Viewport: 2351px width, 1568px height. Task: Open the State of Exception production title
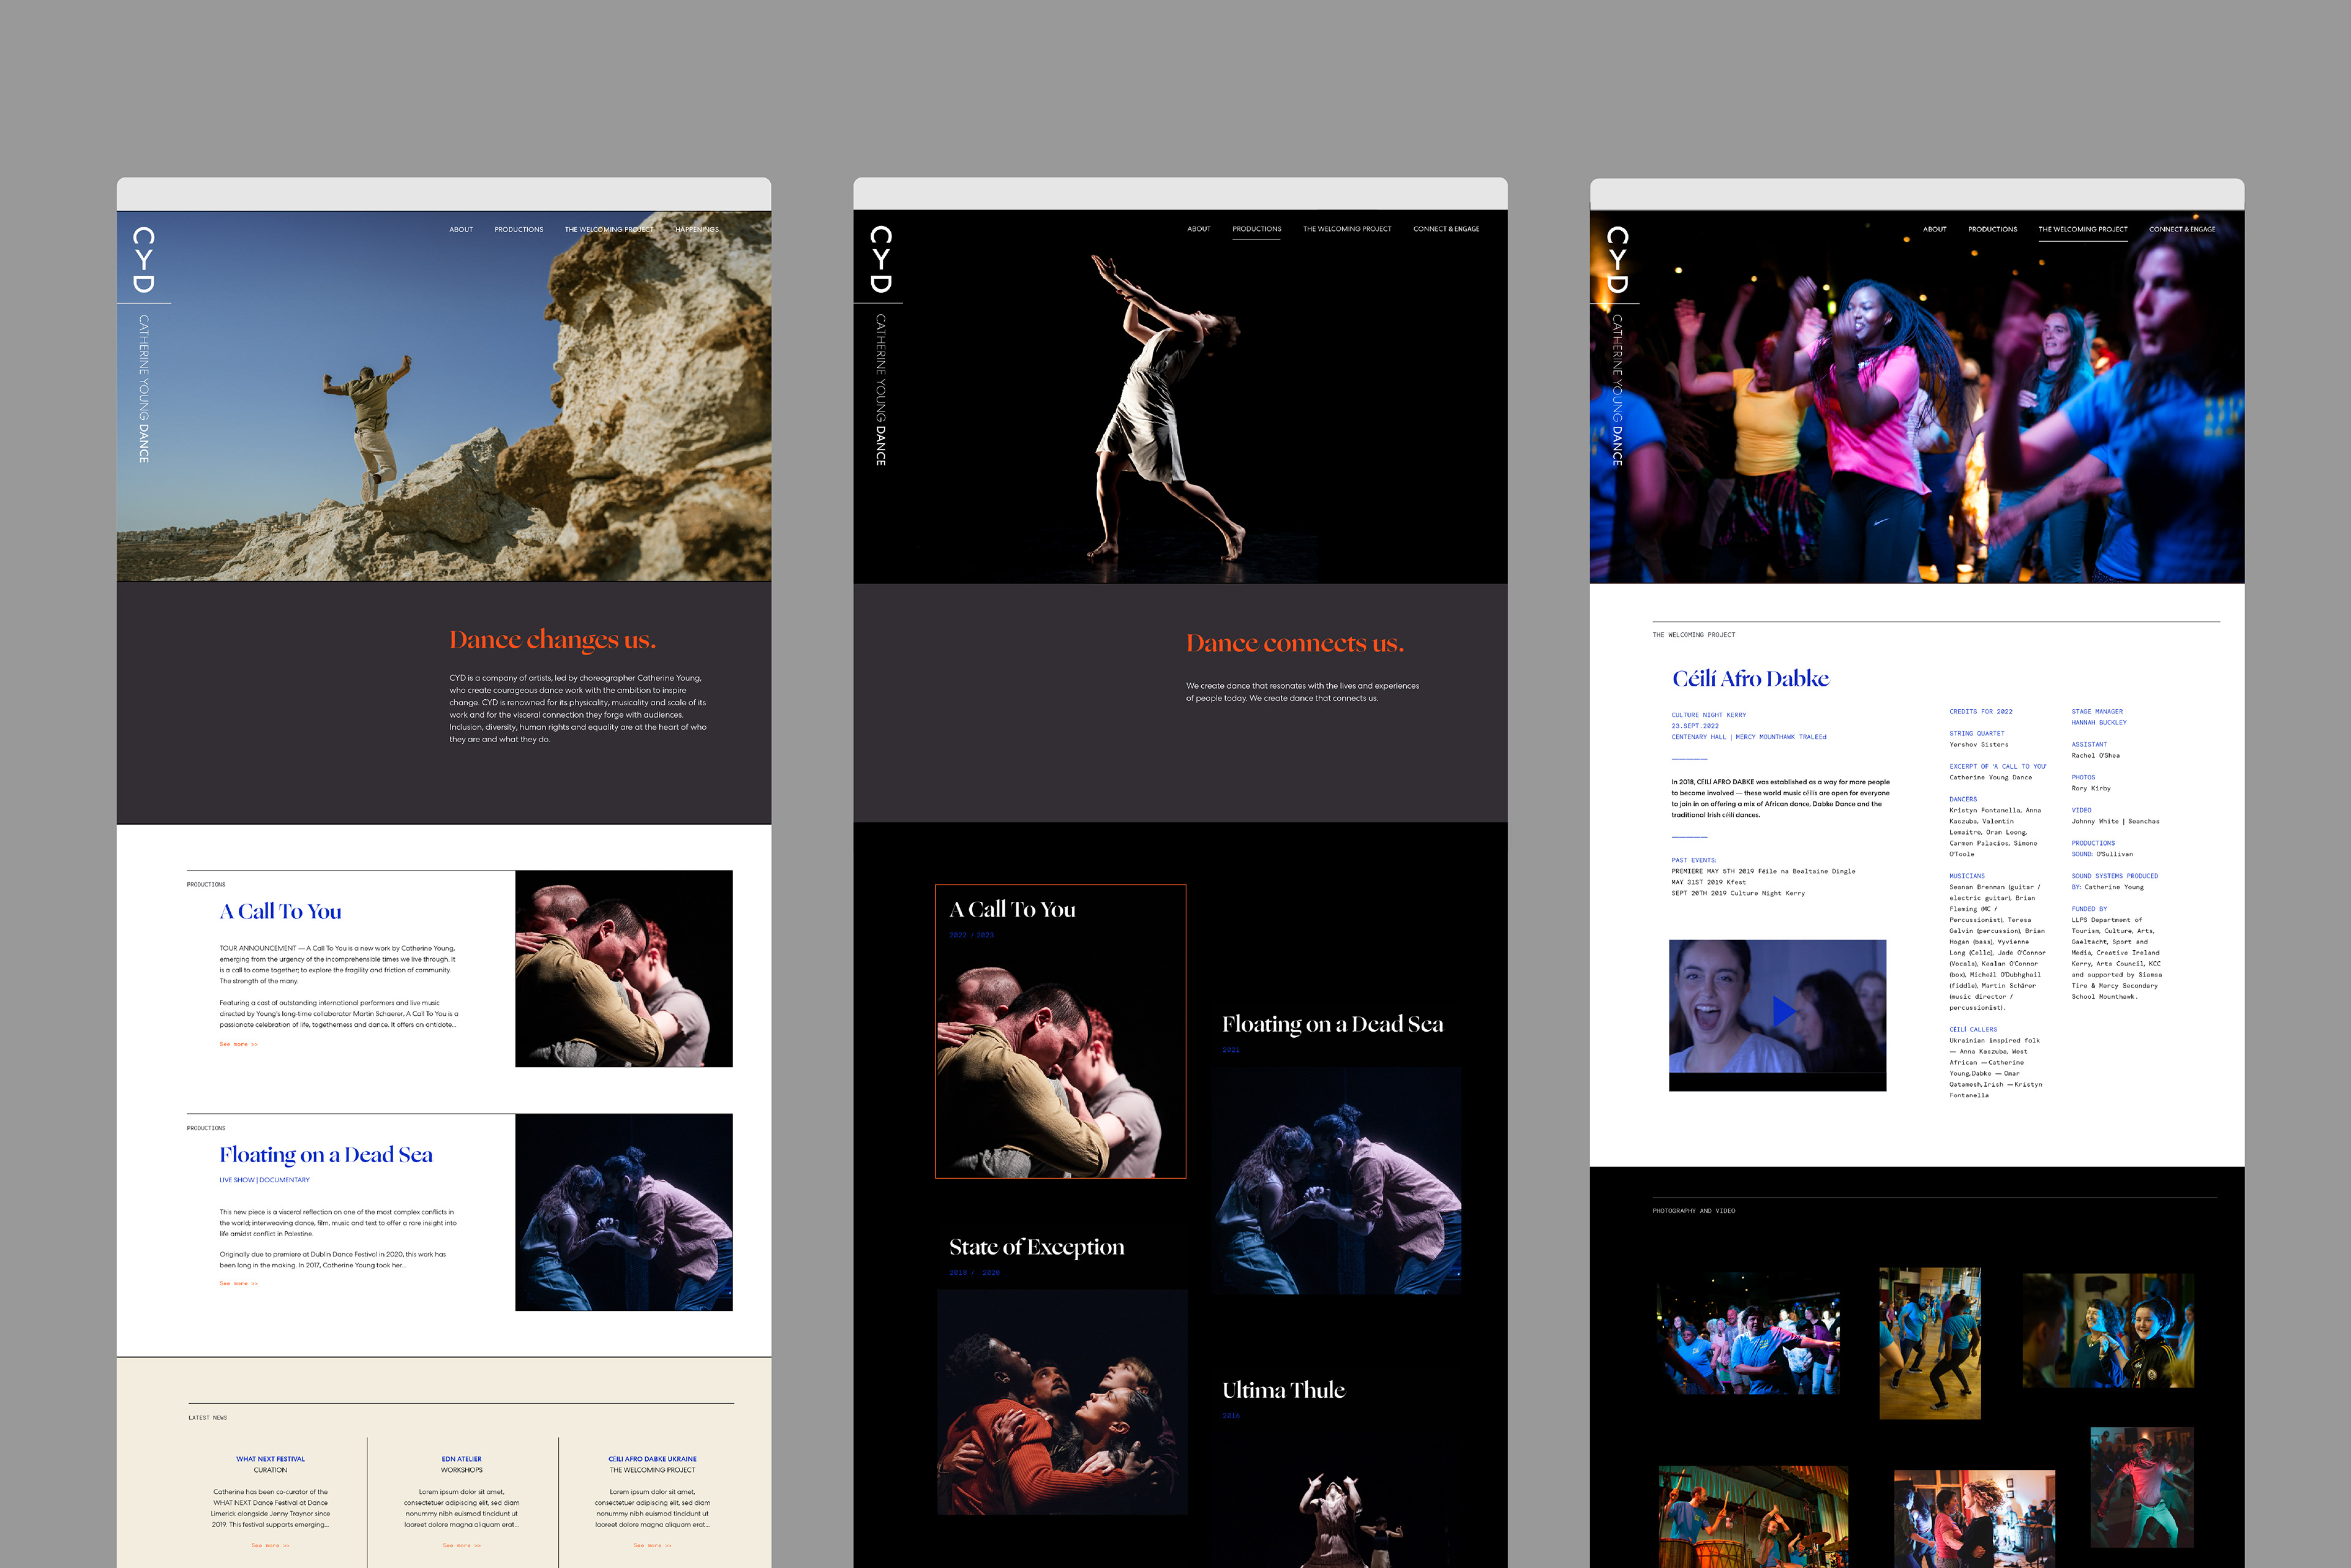[1036, 1247]
